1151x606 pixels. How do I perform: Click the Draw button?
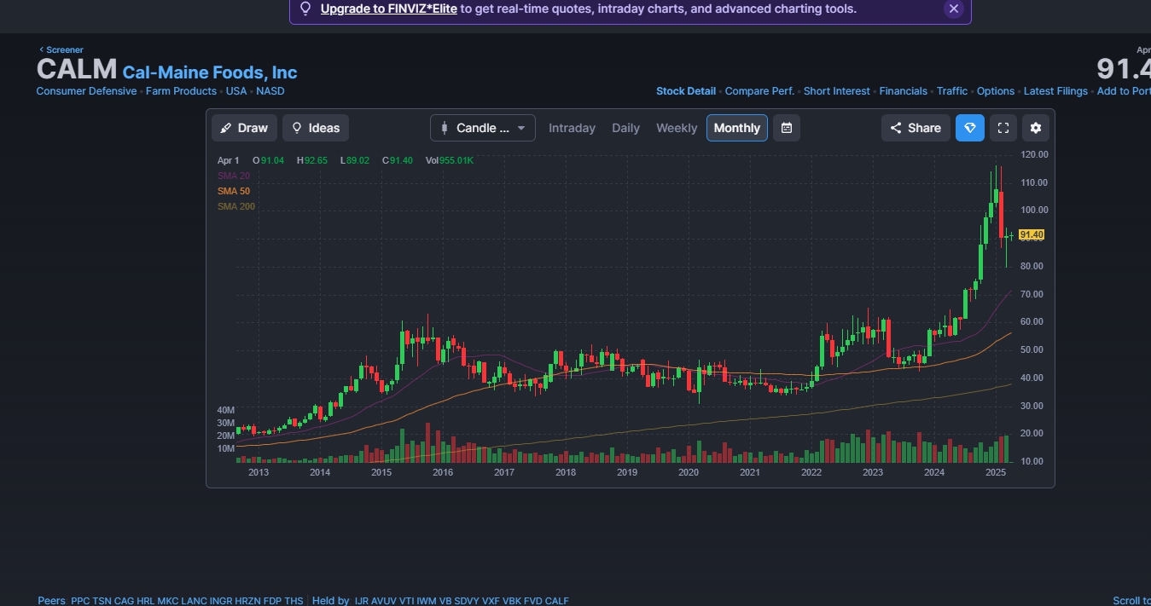pyautogui.click(x=244, y=128)
